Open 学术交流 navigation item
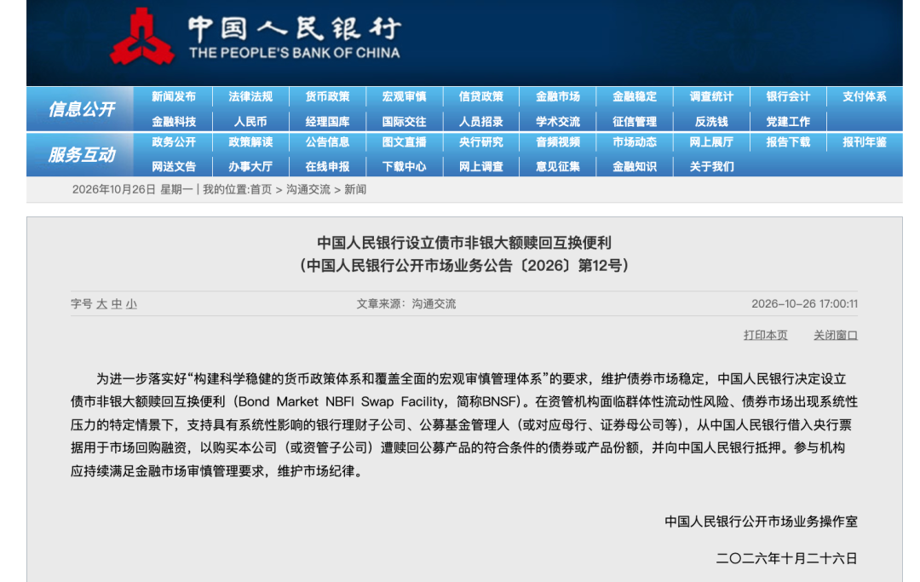Screen dimensions: 920x582 [558, 122]
